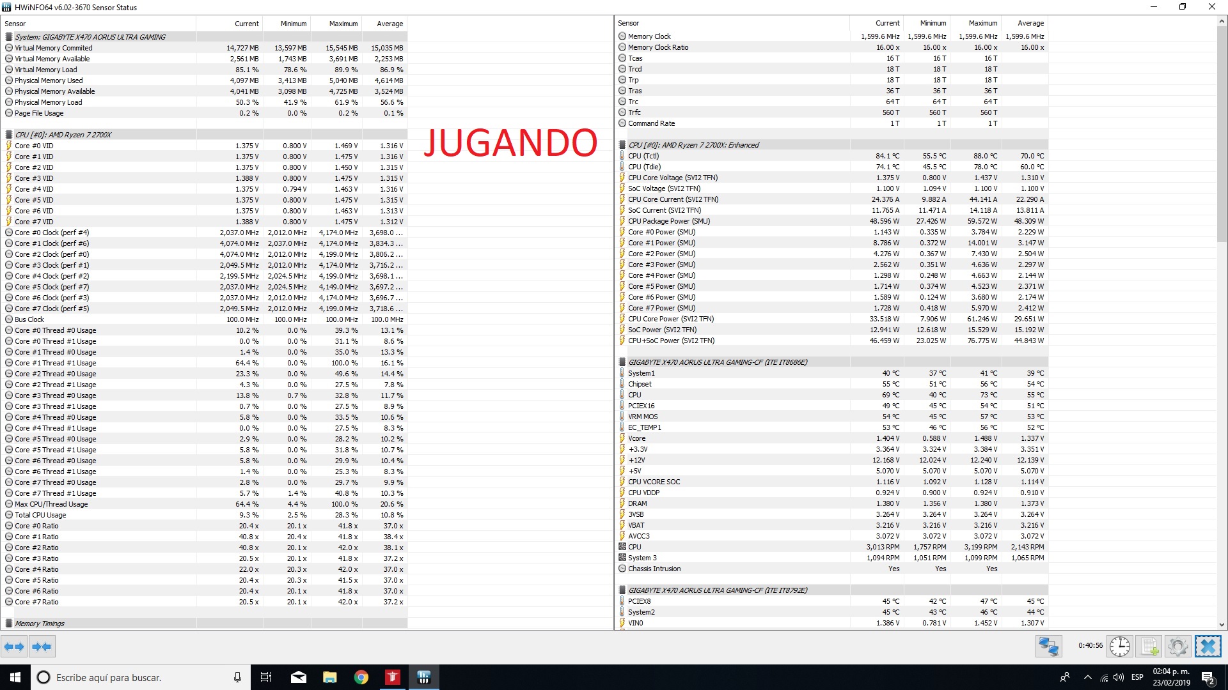Open Task View on the taskbar
1228x690 pixels.
coord(266,677)
